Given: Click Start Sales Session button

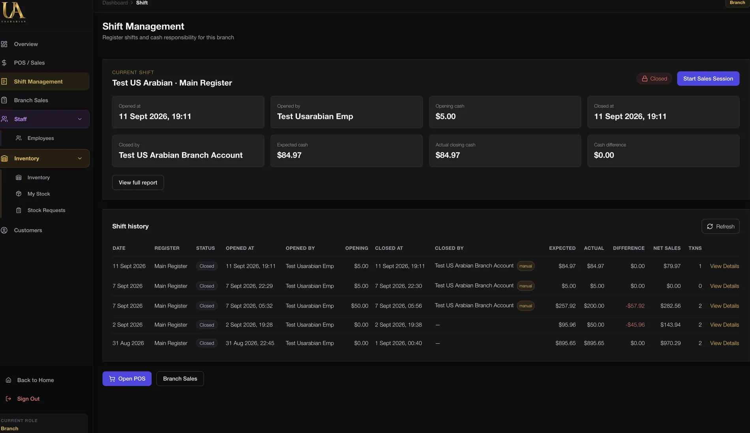Looking at the screenshot, I should click(x=708, y=78).
